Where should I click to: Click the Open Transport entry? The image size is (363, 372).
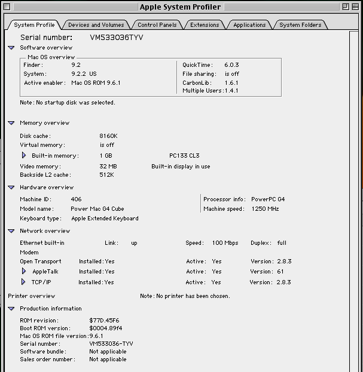click(x=40, y=262)
